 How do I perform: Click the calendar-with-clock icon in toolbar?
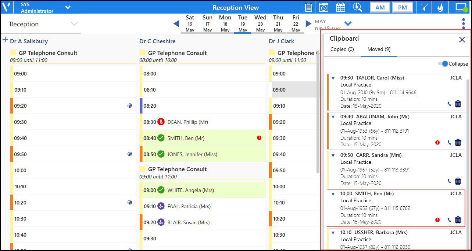point(323,7)
